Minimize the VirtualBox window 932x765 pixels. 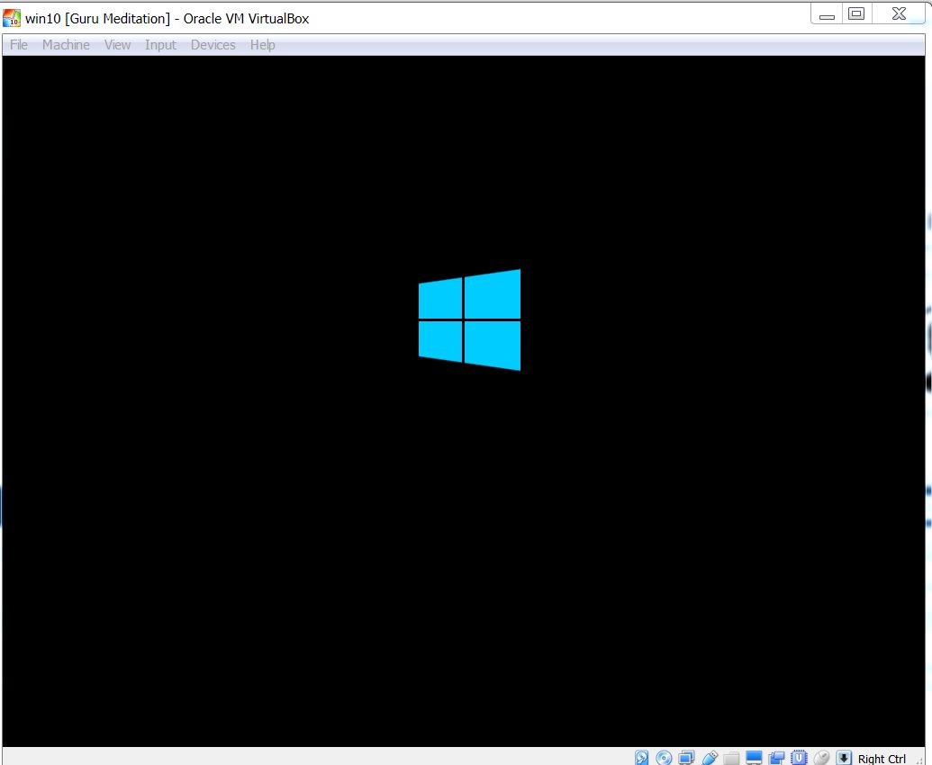coord(827,14)
